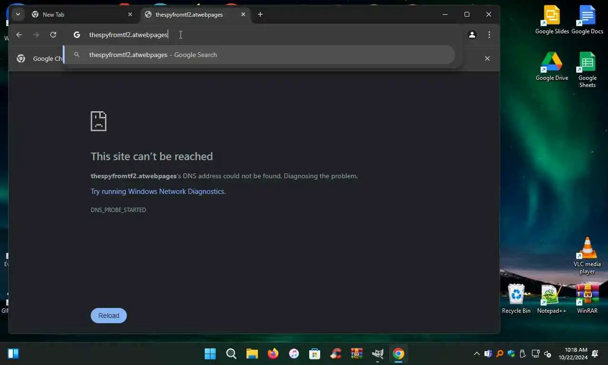Open Google Slides desktop shortcut
This screenshot has width=608, height=365.
pyautogui.click(x=552, y=20)
